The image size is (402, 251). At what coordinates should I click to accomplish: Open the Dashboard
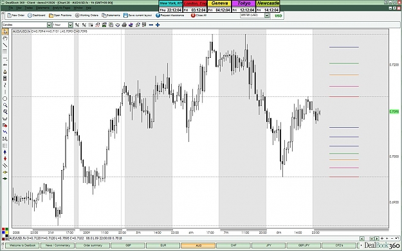37,15
